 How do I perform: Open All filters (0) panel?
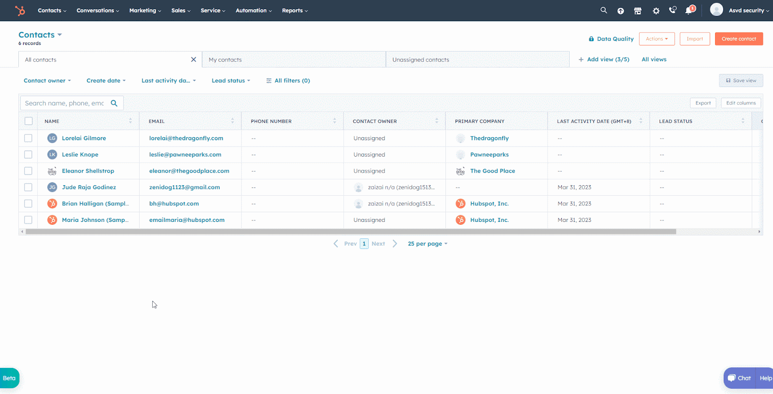click(288, 81)
